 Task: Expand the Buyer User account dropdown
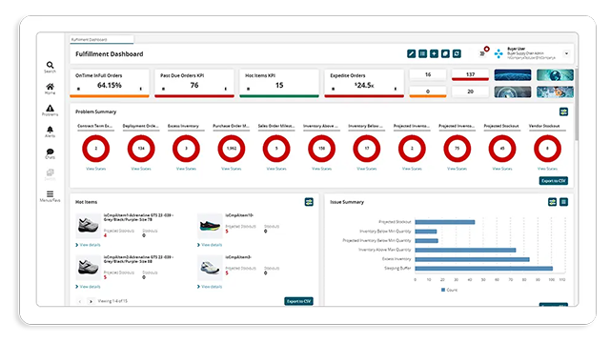click(566, 53)
